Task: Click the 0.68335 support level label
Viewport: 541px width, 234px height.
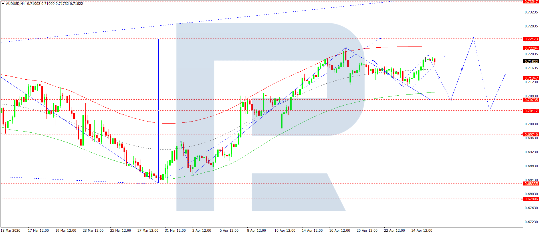Action: [x=531, y=183]
